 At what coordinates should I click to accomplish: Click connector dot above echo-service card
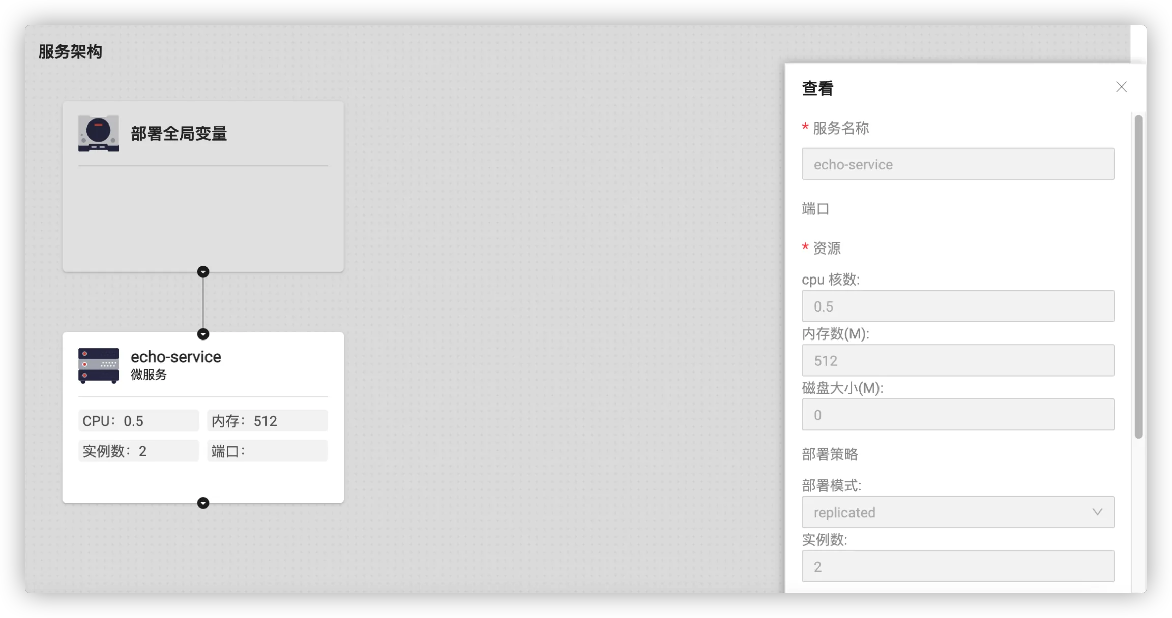pos(203,334)
